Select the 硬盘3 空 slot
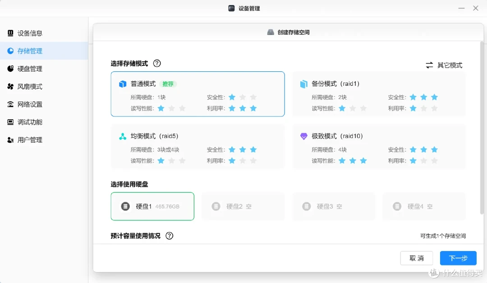 click(x=334, y=206)
